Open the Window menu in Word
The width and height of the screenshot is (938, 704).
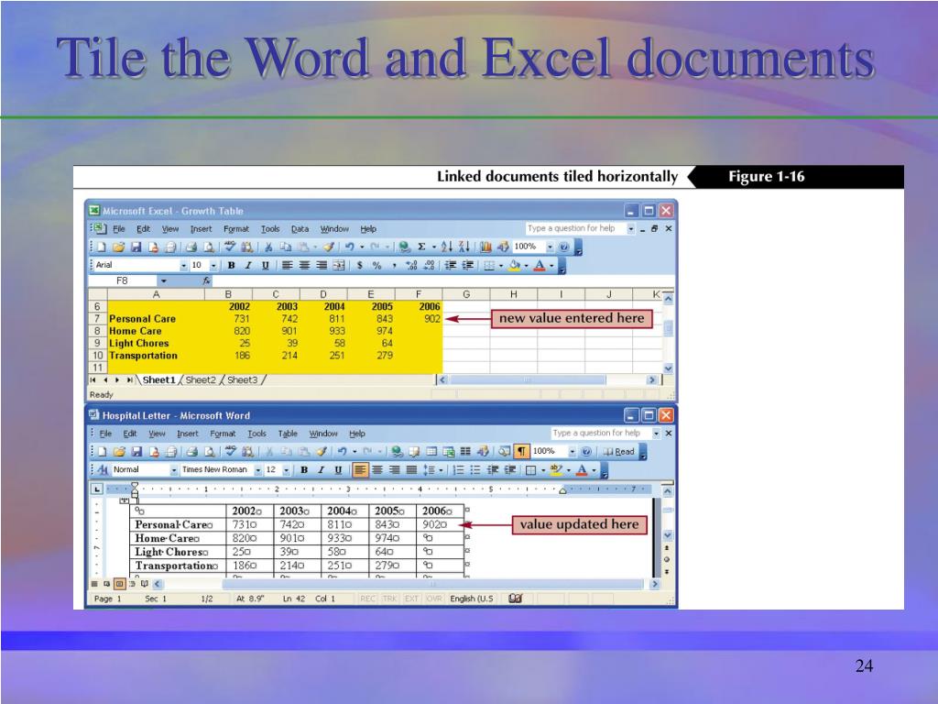click(x=323, y=434)
